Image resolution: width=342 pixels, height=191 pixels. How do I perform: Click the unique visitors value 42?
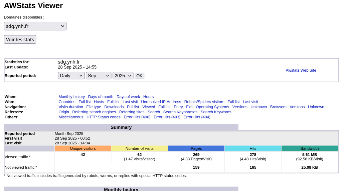click(x=83, y=155)
